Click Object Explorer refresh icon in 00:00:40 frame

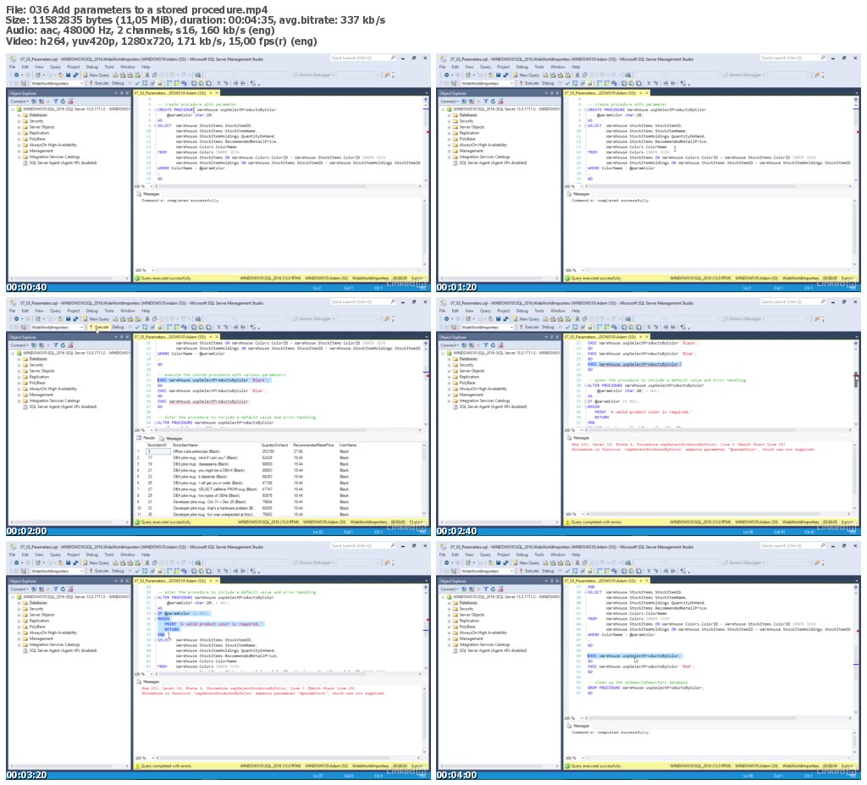(x=63, y=102)
